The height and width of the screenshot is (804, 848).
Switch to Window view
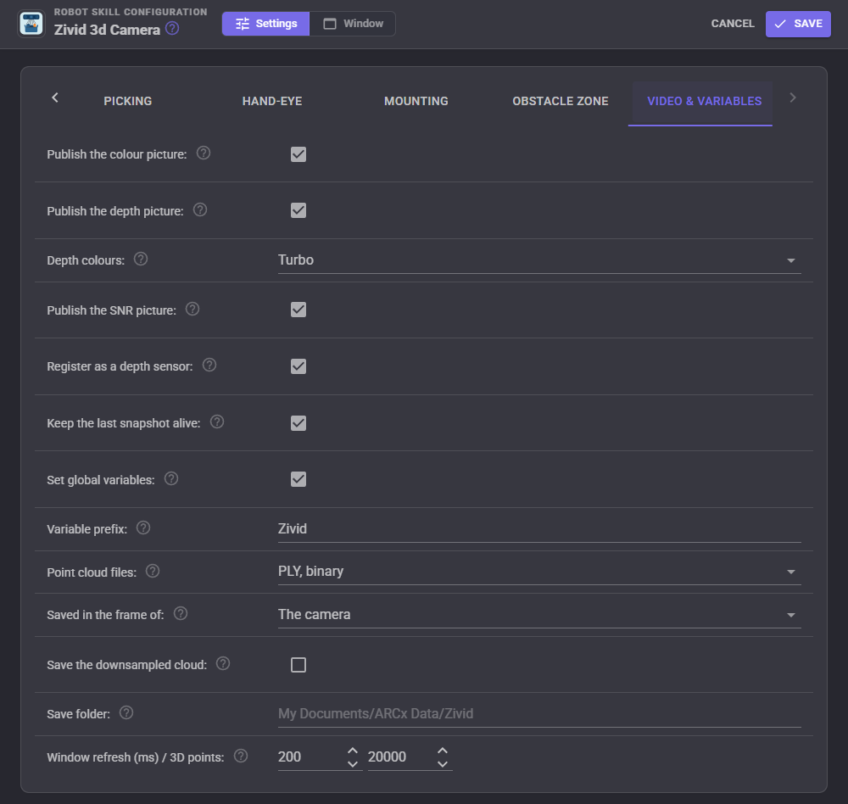(x=353, y=24)
